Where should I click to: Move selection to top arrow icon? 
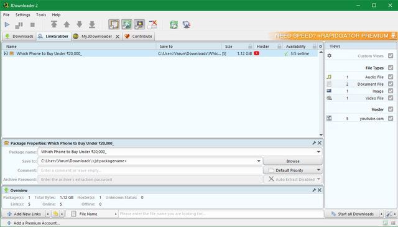point(54,24)
